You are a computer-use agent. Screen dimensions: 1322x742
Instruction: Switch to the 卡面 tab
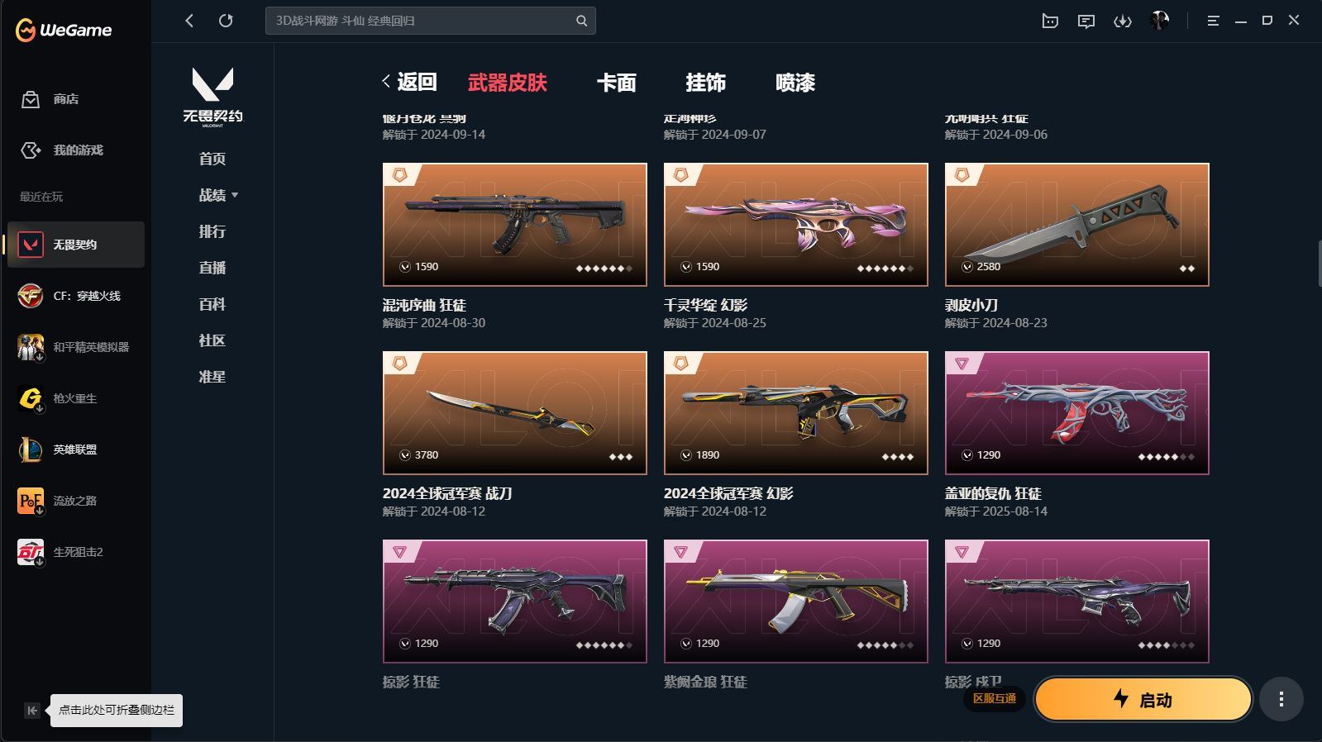(x=617, y=83)
